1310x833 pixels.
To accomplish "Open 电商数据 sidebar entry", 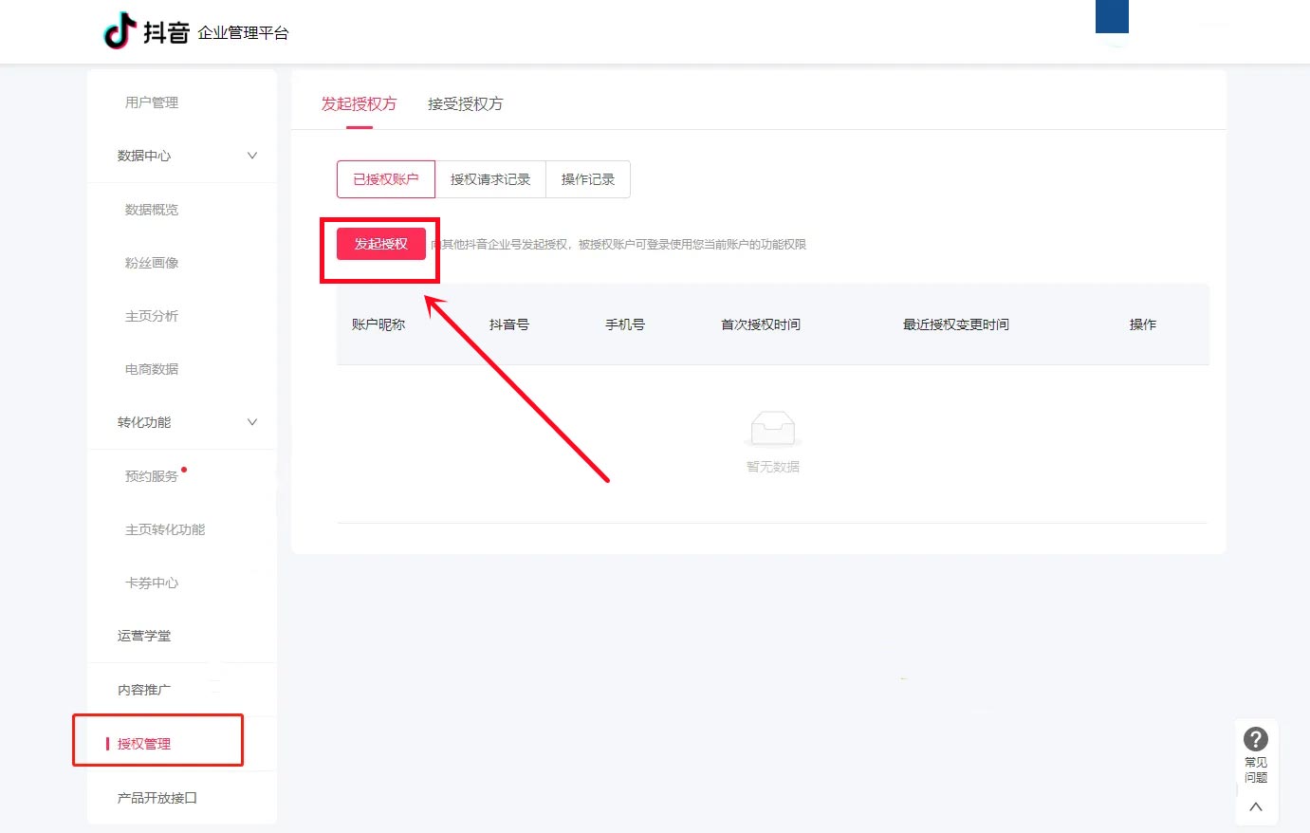I will coord(152,369).
